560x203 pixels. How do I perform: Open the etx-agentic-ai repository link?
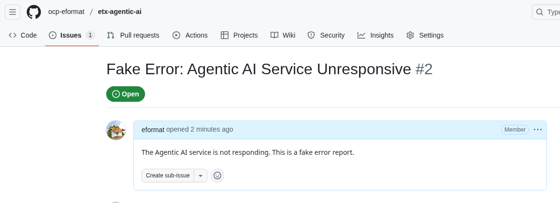pos(120,12)
